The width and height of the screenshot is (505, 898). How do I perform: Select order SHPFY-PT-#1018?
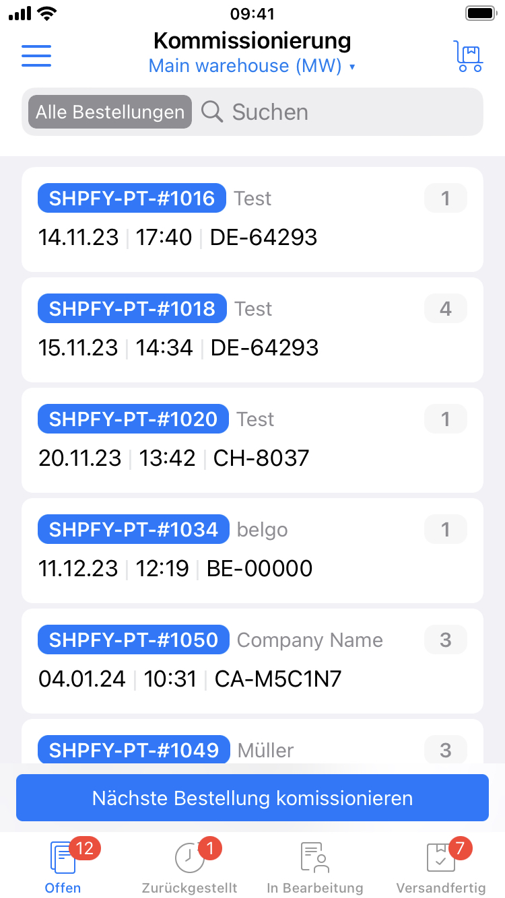252,329
